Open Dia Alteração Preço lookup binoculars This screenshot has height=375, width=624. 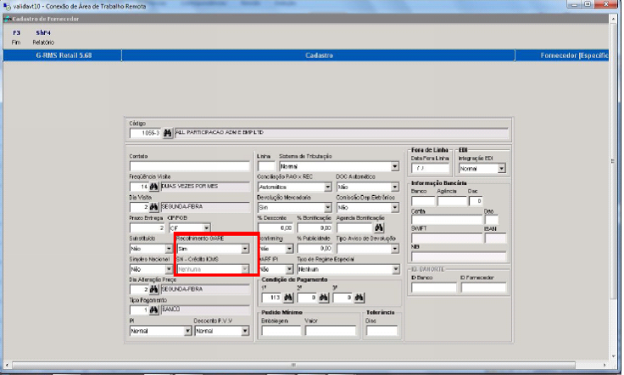click(x=154, y=289)
